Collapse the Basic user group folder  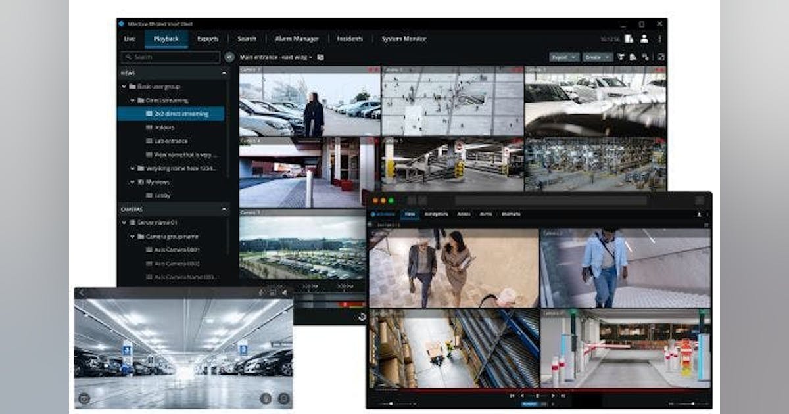pyautogui.click(x=124, y=87)
